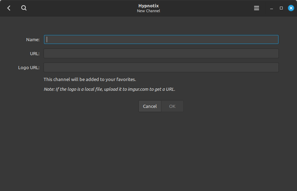This screenshot has height=191, width=297.
Task: Click the "Logo URL:" field label
Action: (x=29, y=68)
